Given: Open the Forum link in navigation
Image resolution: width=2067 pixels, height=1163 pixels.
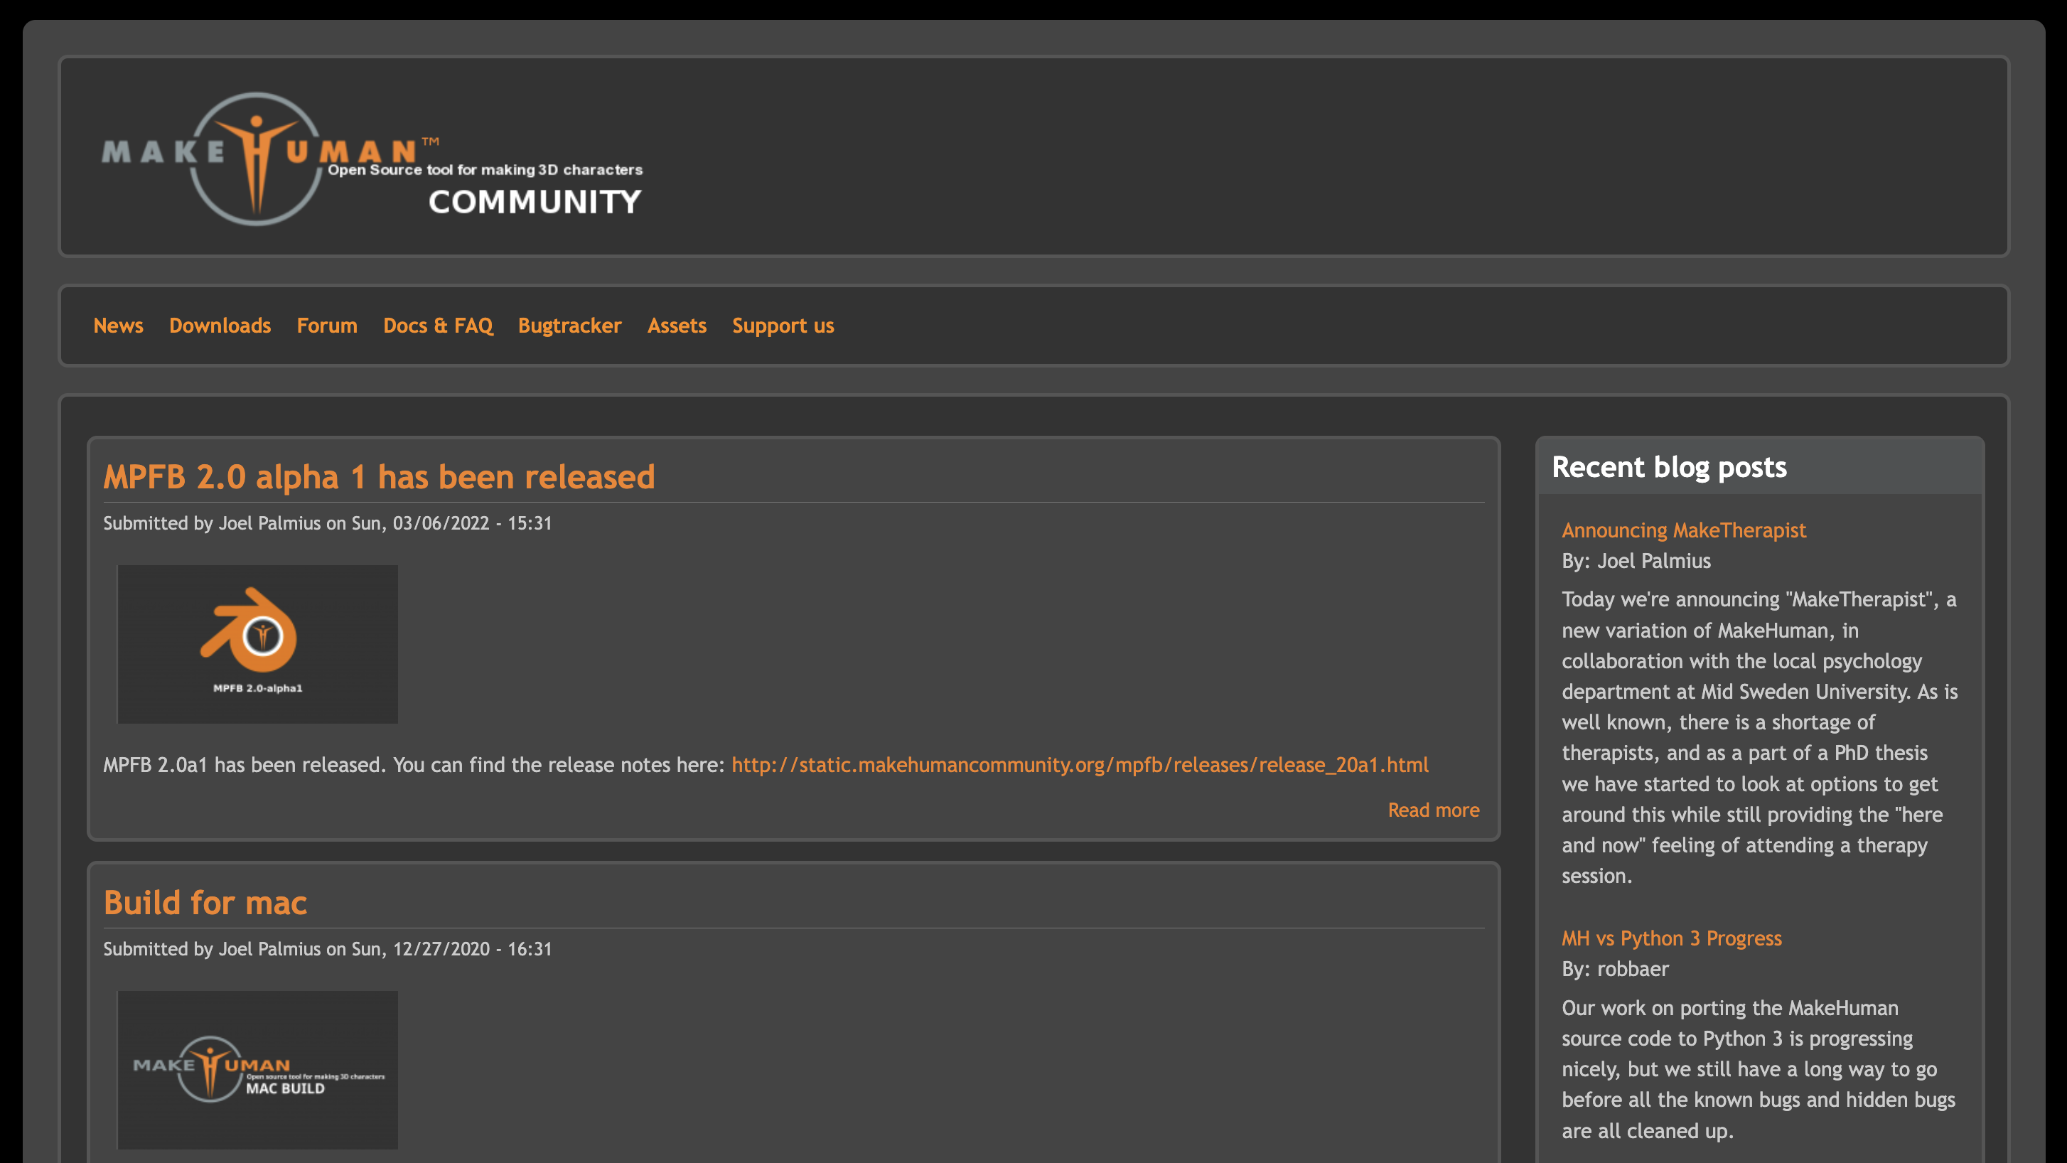Looking at the screenshot, I should pyautogui.click(x=326, y=325).
